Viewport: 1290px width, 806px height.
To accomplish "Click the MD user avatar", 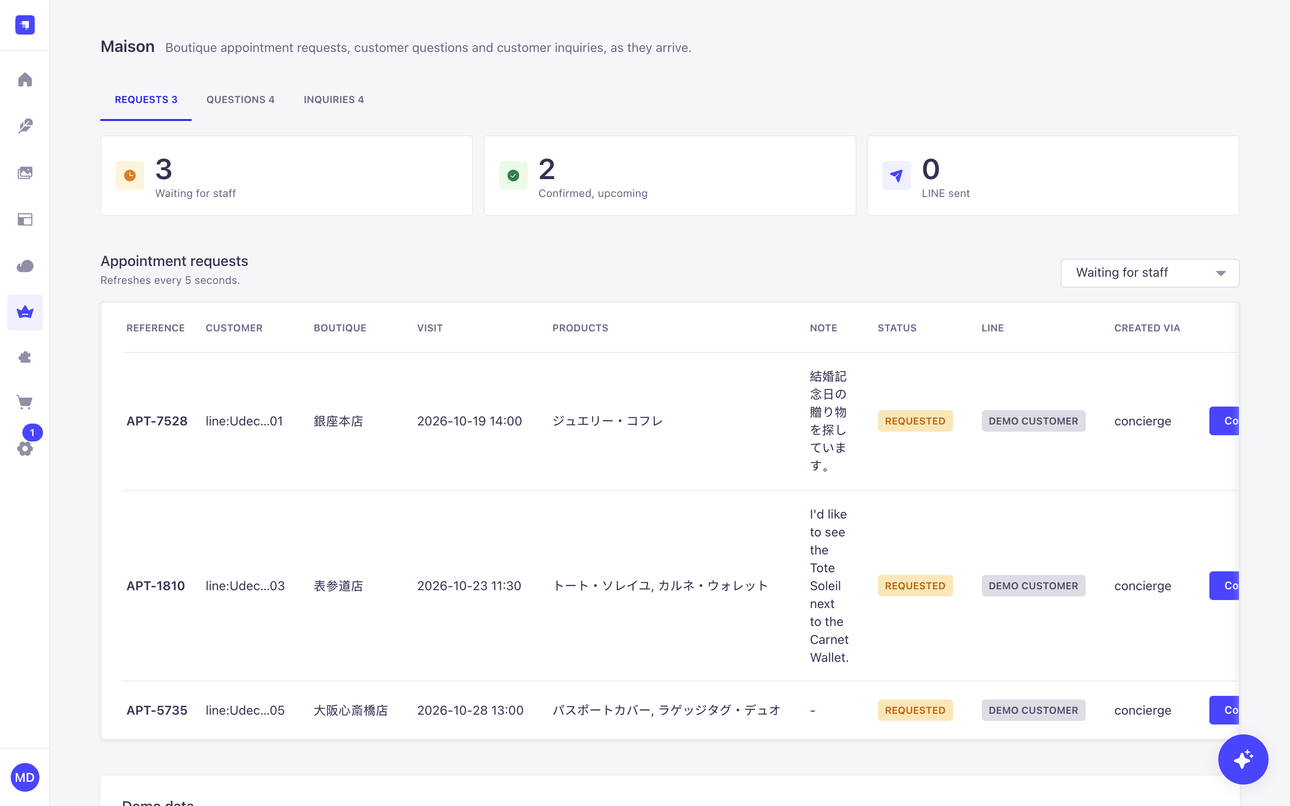I will point(25,777).
